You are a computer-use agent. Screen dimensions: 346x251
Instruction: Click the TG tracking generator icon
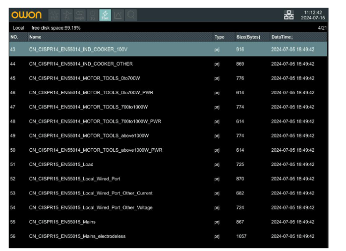[92, 15]
